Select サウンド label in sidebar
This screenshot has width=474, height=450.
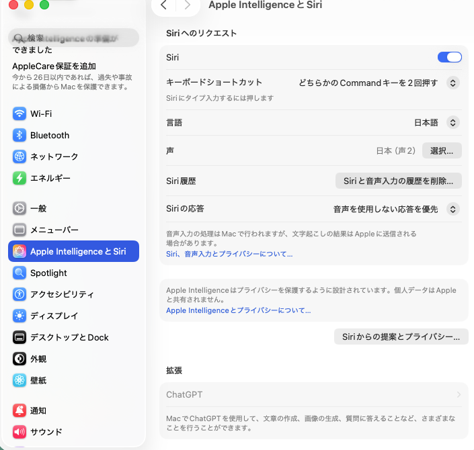click(x=46, y=432)
